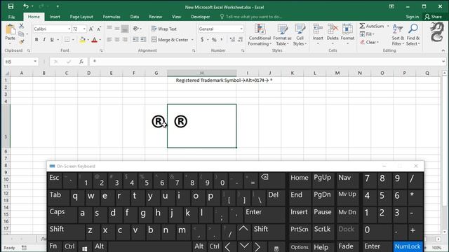Click the Insert Function fx icon

[81, 62]
